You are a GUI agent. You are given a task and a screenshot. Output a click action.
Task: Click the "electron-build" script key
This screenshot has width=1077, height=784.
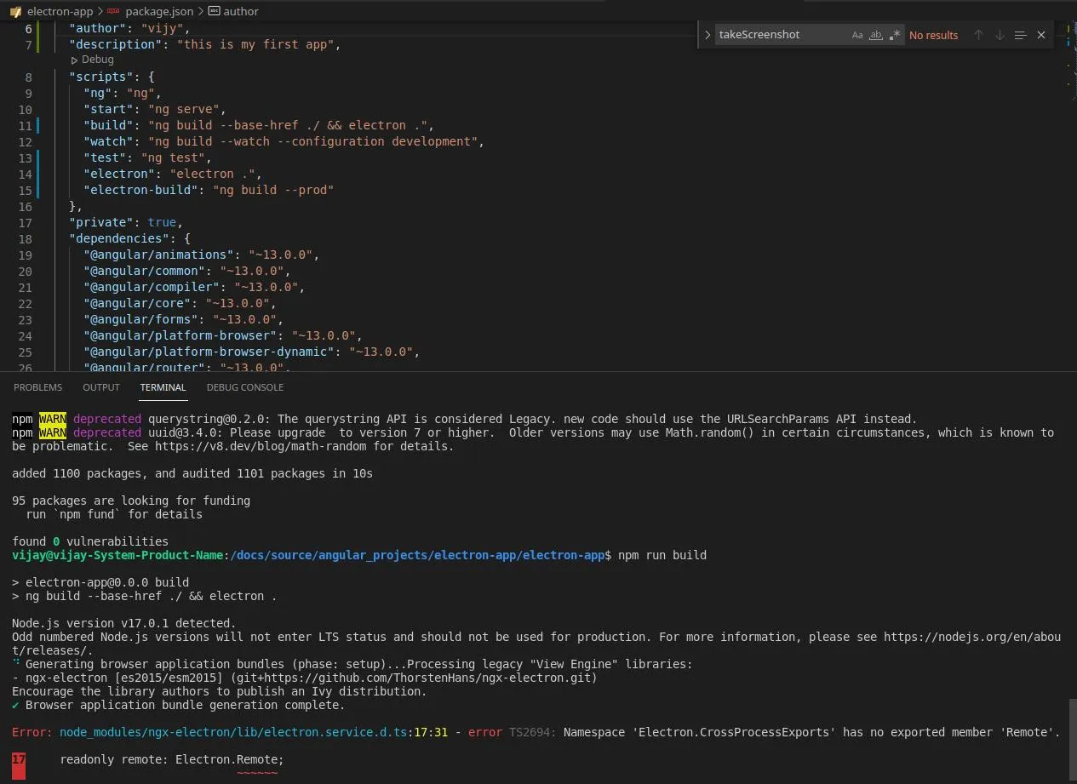pyautogui.click(x=140, y=190)
